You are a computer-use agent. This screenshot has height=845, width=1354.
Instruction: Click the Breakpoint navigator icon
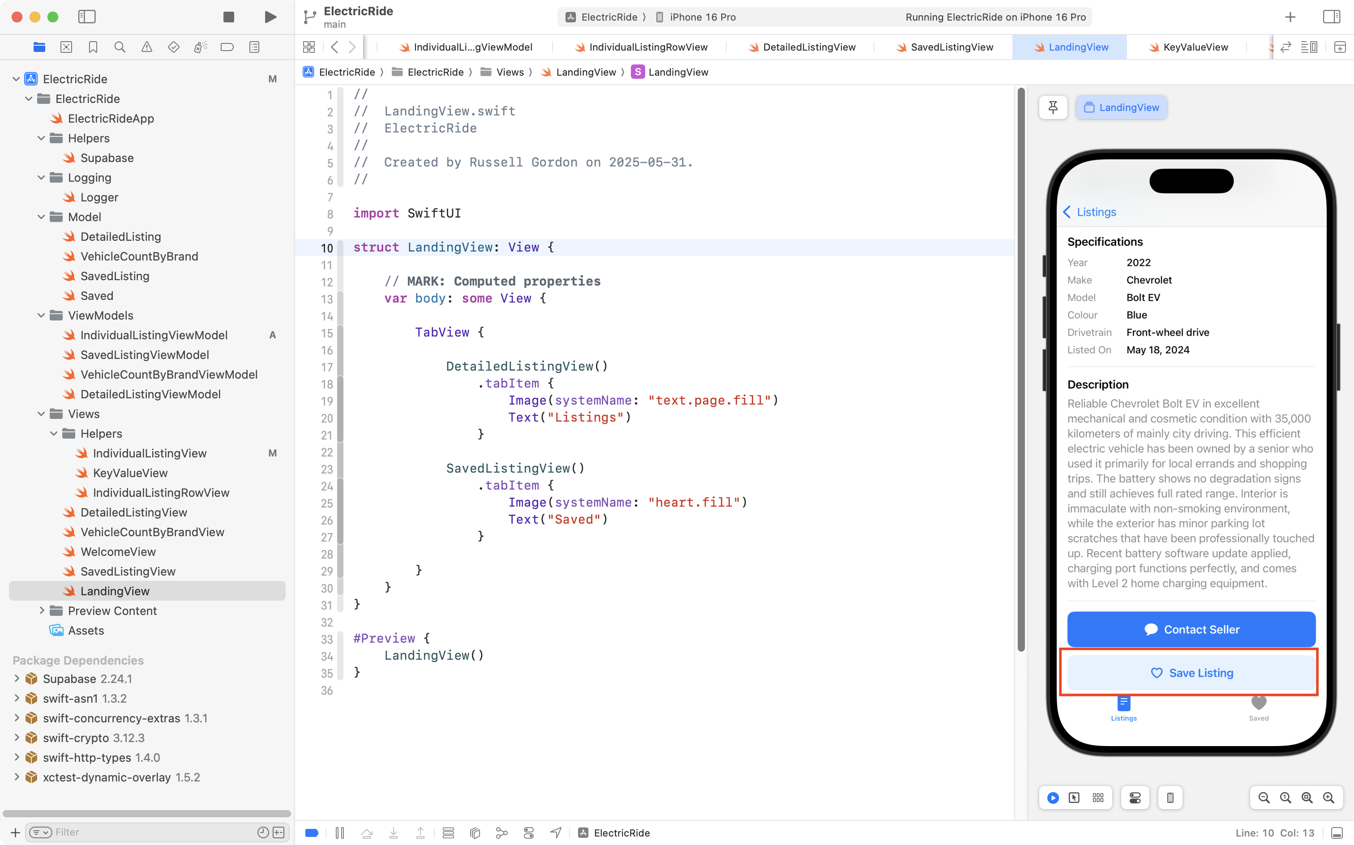[x=227, y=47]
